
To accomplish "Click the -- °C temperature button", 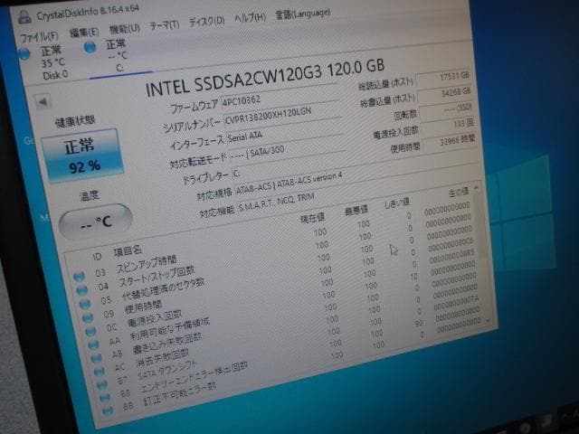I will pos(95,221).
